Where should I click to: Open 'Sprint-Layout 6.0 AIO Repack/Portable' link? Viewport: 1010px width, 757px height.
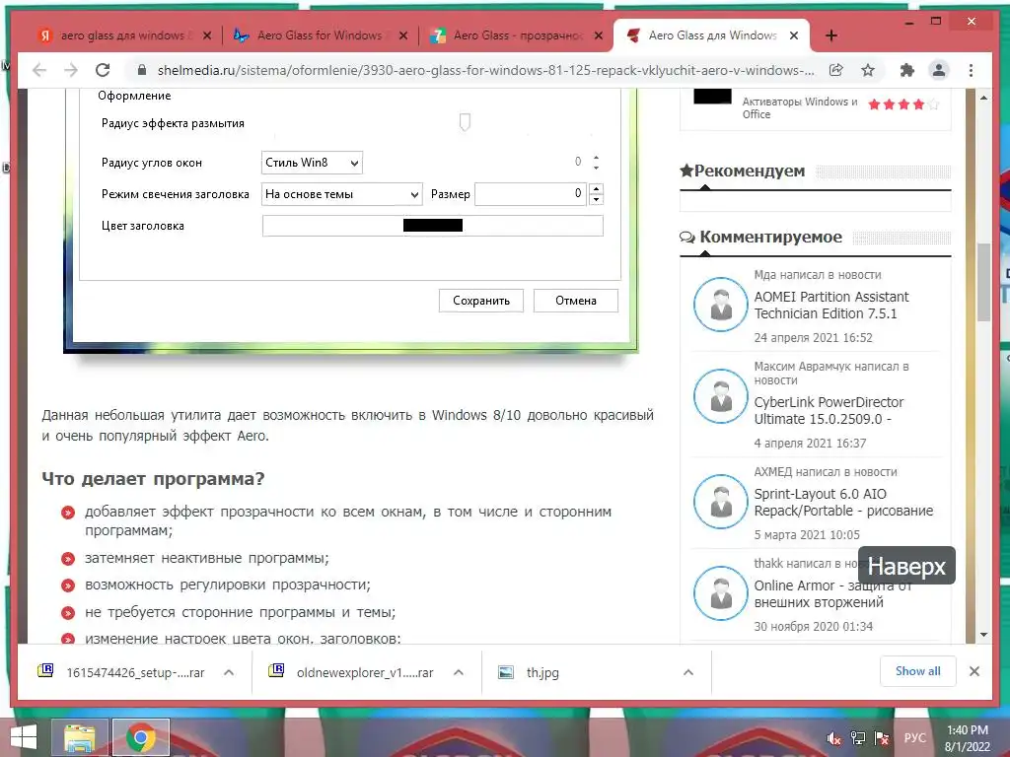click(x=844, y=502)
